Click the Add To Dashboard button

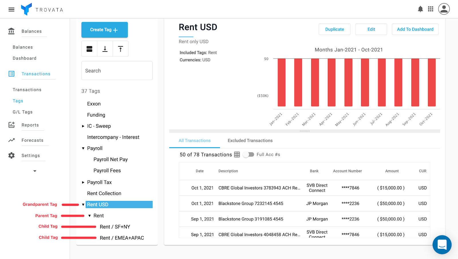coord(415,29)
